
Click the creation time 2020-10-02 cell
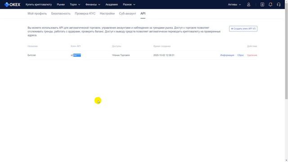[164, 55]
